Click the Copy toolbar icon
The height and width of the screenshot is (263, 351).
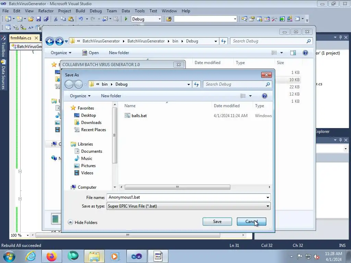(x=63, y=19)
